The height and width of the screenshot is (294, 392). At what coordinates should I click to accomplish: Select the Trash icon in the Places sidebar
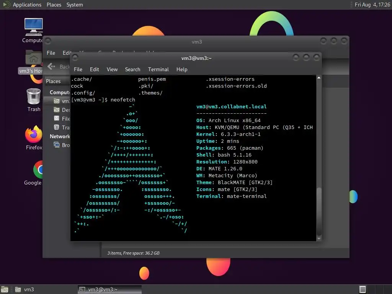57,127
